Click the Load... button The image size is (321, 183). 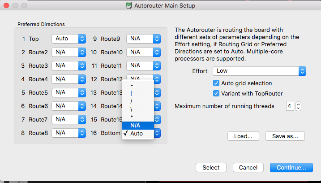click(243, 136)
